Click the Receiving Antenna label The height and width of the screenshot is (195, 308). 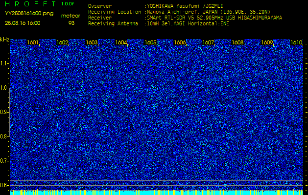coord(113,24)
